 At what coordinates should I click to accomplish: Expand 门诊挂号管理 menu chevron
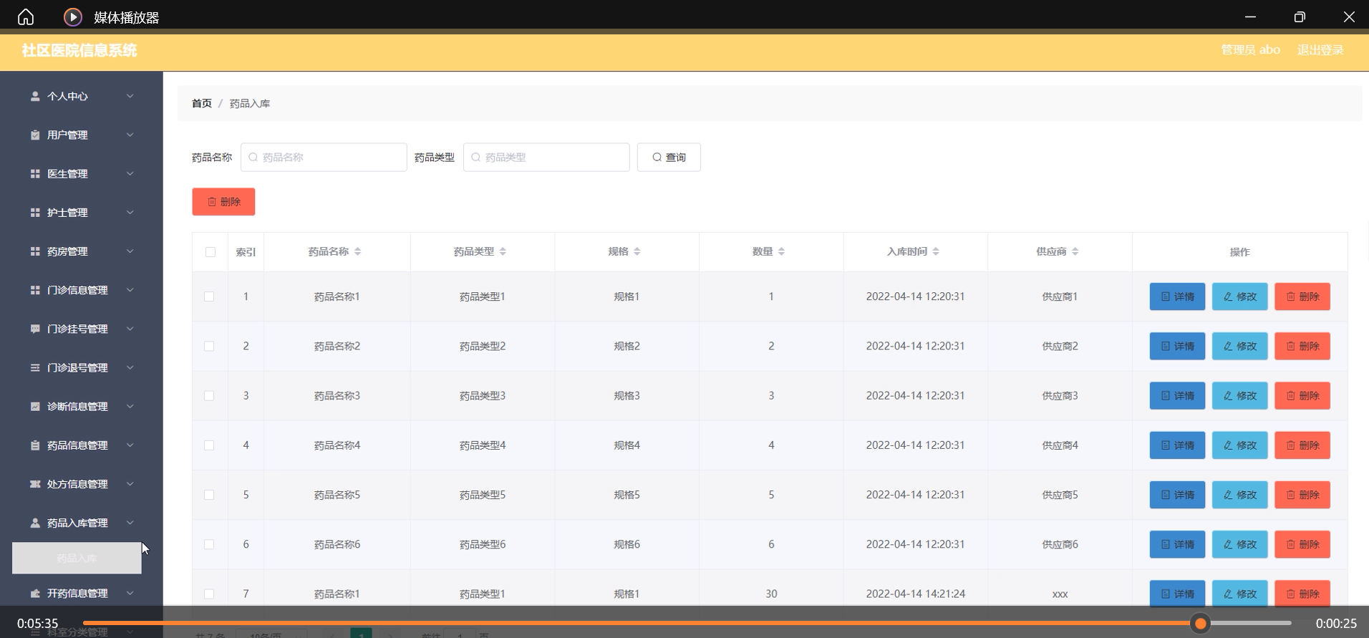point(130,329)
